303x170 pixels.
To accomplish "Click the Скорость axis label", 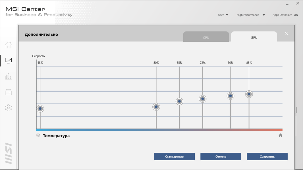I will coord(38,56).
